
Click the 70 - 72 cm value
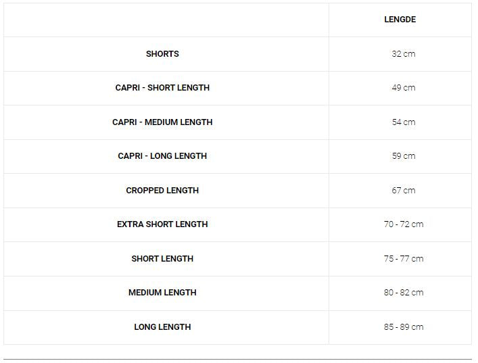tap(403, 224)
